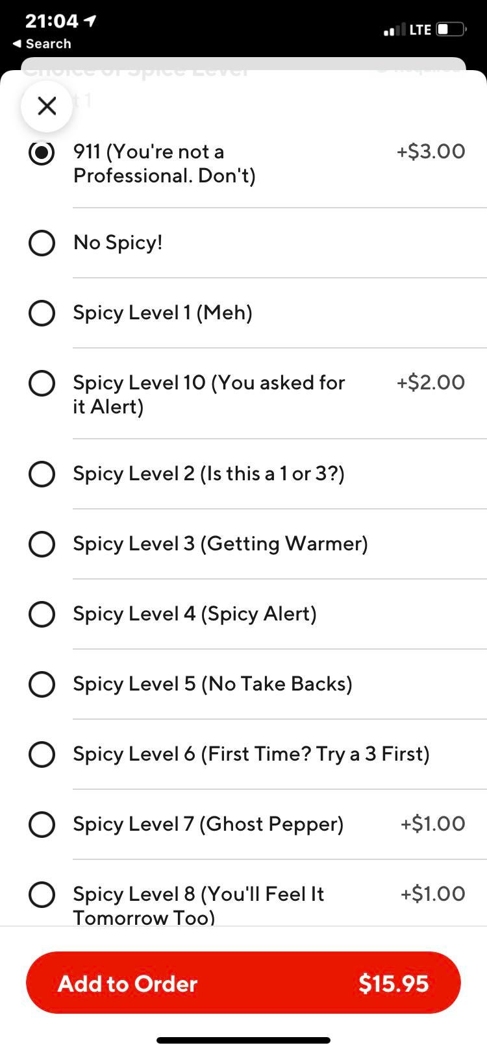The width and height of the screenshot is (487, 1054).
Task: Choose the No Spicy! option
Action: pyautogui.click(x=42, y=243)
